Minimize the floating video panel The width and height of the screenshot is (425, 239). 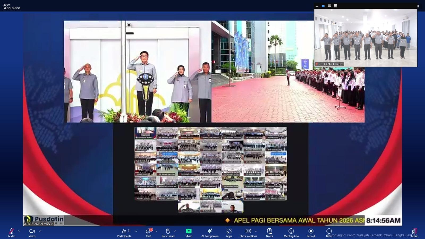[317, 6]
